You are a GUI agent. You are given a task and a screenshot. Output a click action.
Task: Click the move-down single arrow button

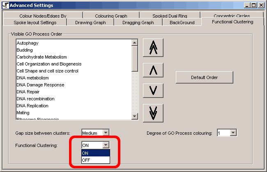point(153,91)
